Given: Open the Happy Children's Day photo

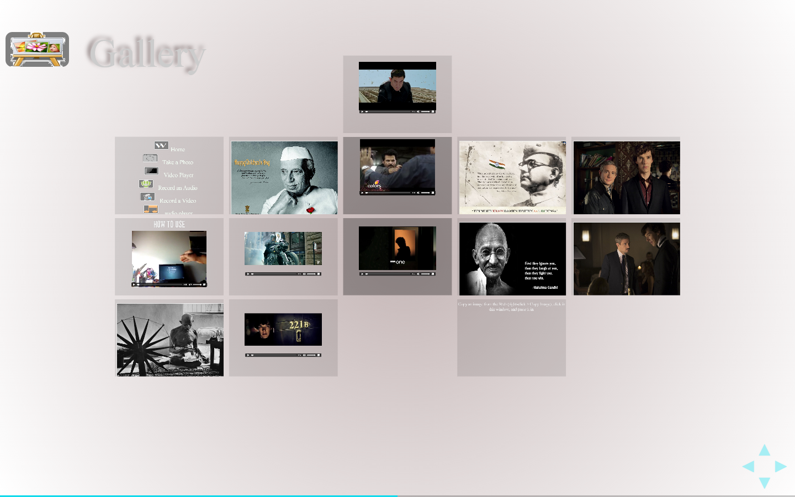Looking at the screenshot, I should point(284,178).
